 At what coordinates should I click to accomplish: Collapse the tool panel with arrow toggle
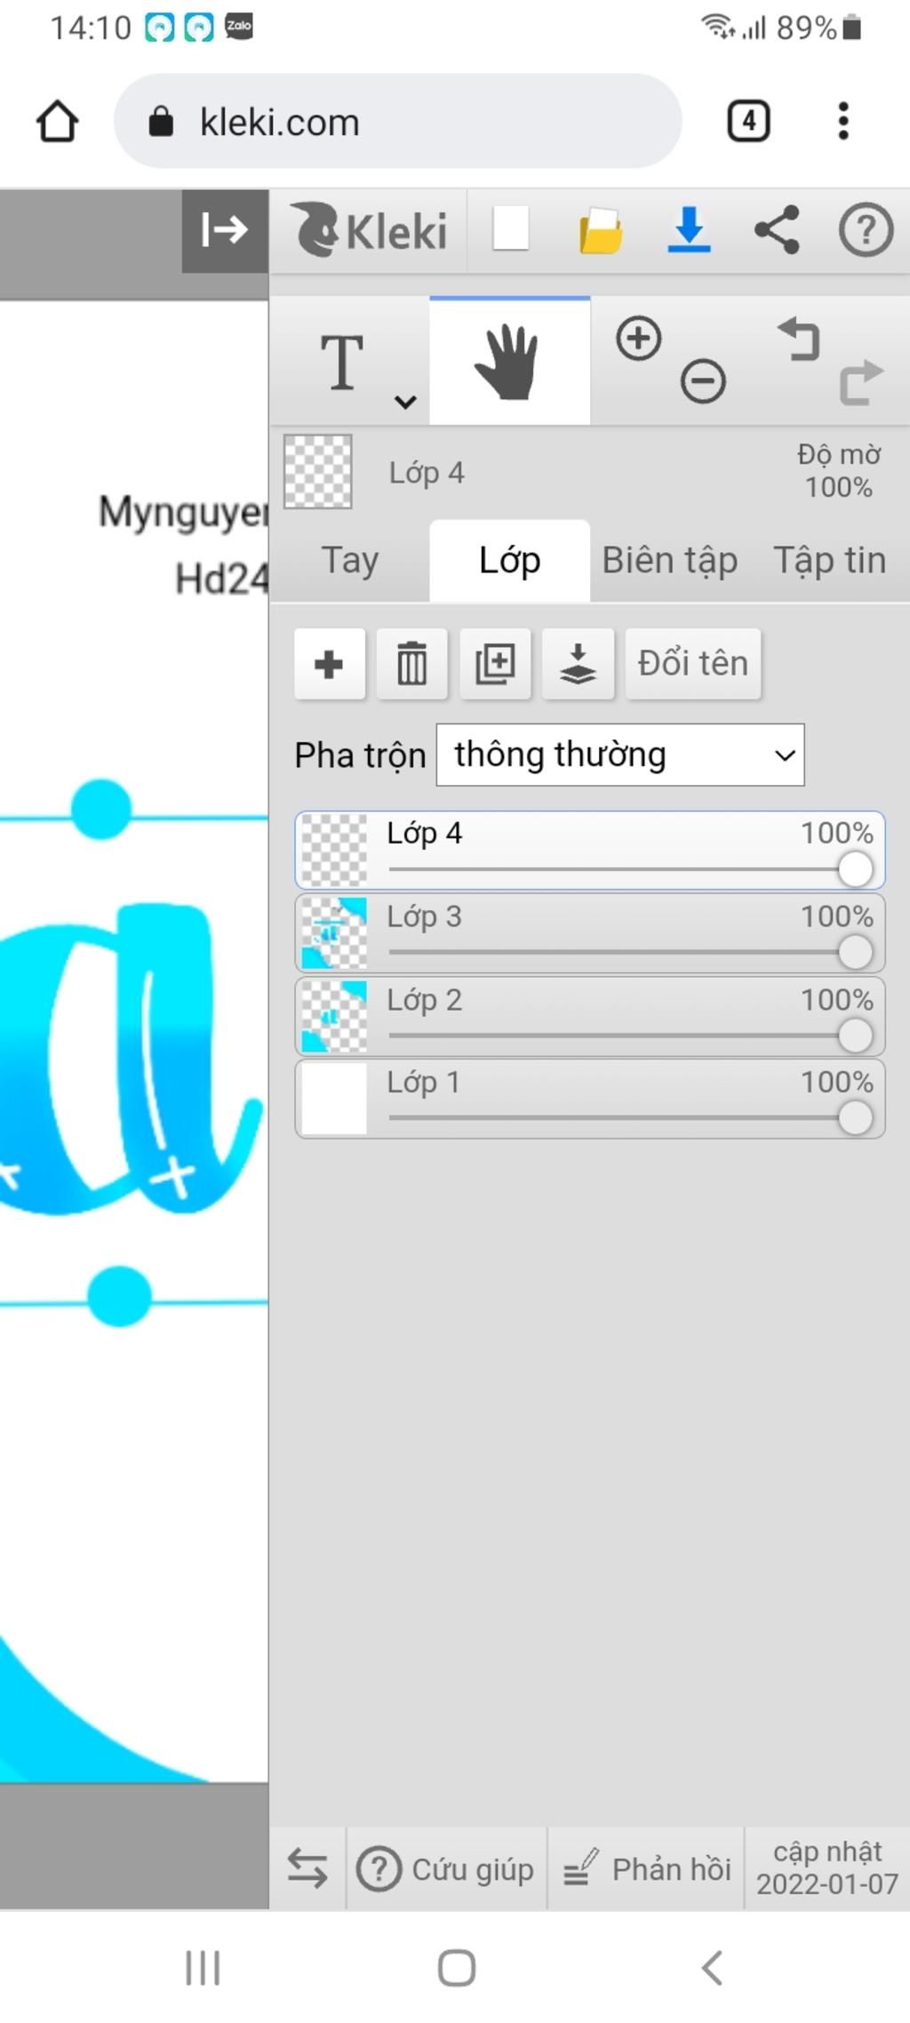pos(225,230)
